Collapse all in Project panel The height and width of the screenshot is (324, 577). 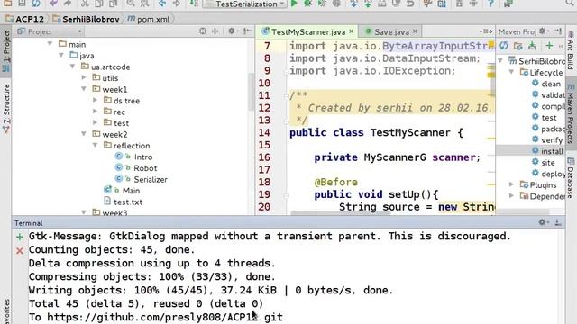[x=215, y=31]
